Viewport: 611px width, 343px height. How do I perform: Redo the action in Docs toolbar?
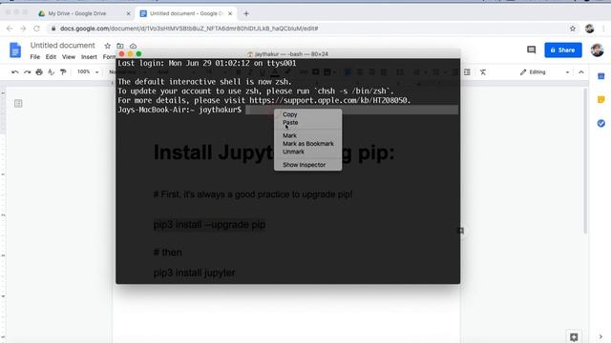point(27,72)
